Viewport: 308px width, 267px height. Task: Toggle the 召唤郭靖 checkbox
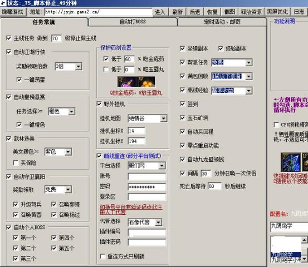[x=54, y=204]
